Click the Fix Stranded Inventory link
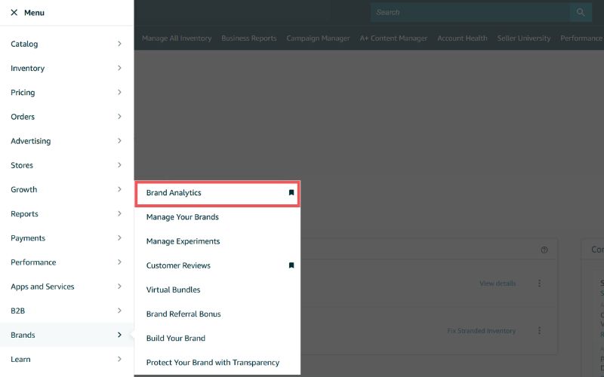 (x=482, y=331)
